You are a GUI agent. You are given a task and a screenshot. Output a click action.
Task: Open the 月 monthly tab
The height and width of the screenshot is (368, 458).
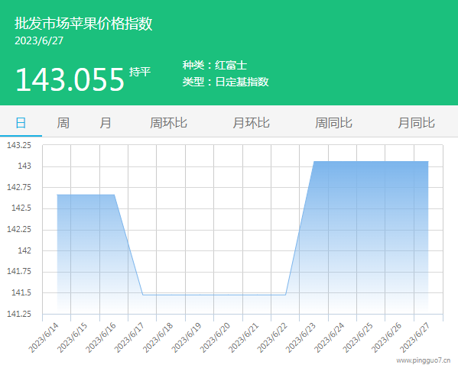(x=106, y=123)
